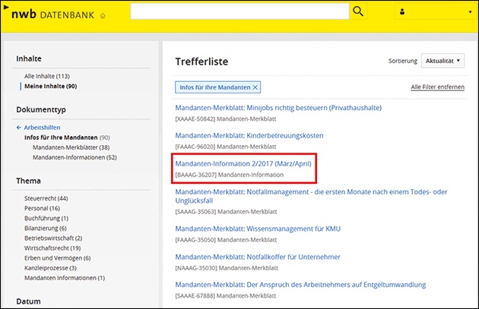Open the Sortierung 'Aktualität' dropdown
Screen dimensions: 479x309
443,61
